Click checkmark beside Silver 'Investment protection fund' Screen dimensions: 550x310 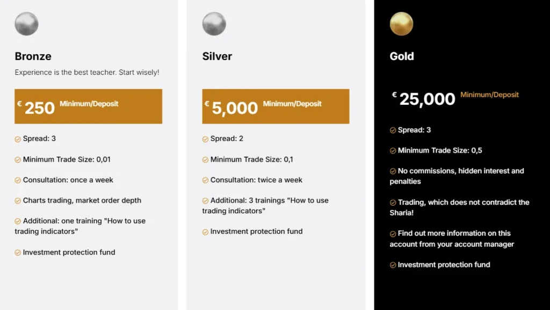(205, 232)
